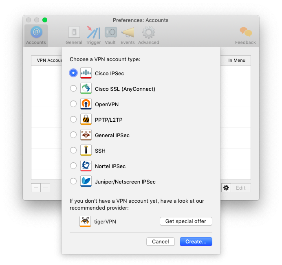Click the Juniper/Netscreen leaf icon
This screenshot has height=265, width=282.
(x=86, y=181)
